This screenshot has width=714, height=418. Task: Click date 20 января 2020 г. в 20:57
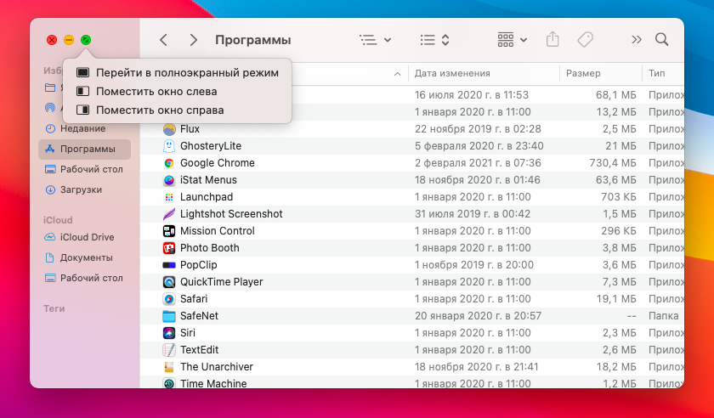pyautogui.click(x=478, y=315)
